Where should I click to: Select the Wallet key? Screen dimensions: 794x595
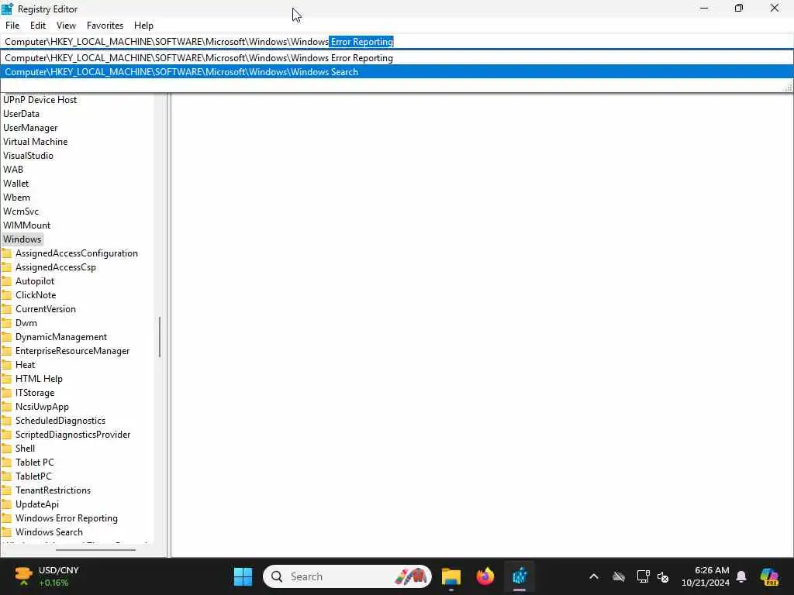pos(16,183)
